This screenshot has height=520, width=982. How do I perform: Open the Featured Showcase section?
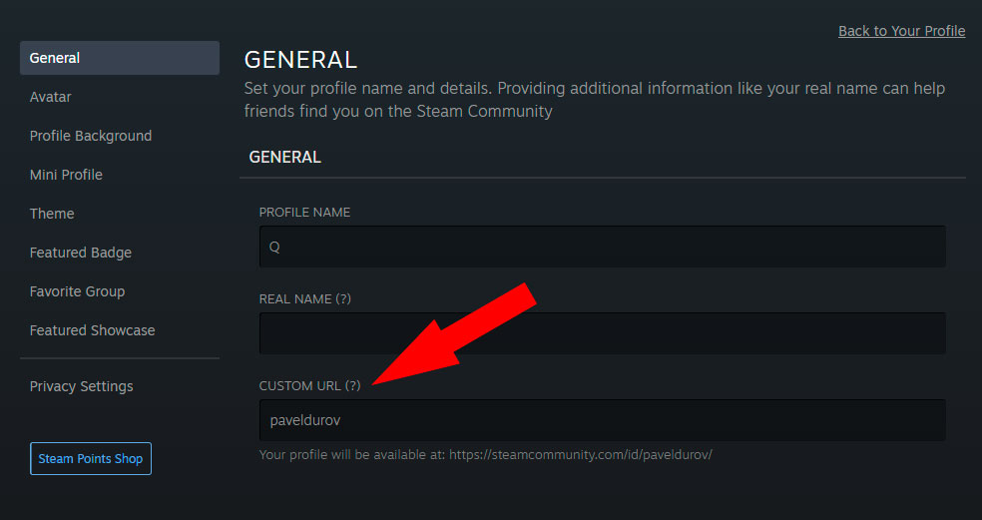tap(93, 330)
